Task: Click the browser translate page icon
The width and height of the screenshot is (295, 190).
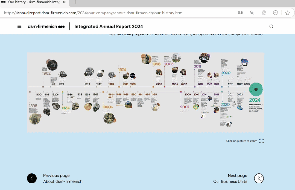Action: 240,13
